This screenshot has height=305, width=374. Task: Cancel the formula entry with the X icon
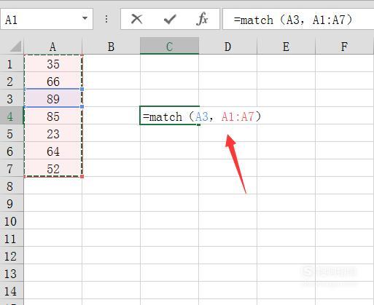point(137,19)
